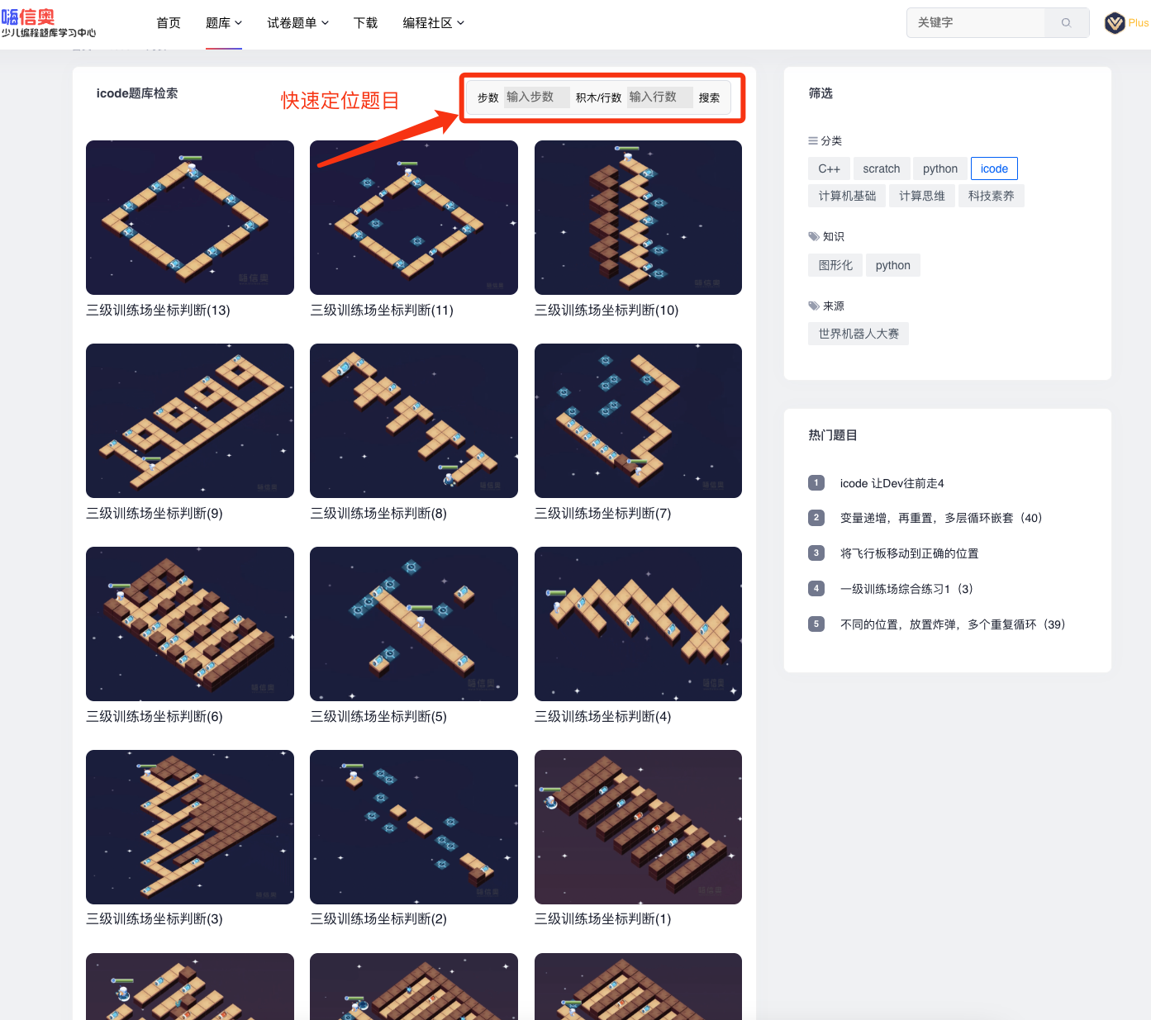1151x1020 pixels.
Task: Click title text 三级训练场坐标判断(2)
Action: [378, 919]
